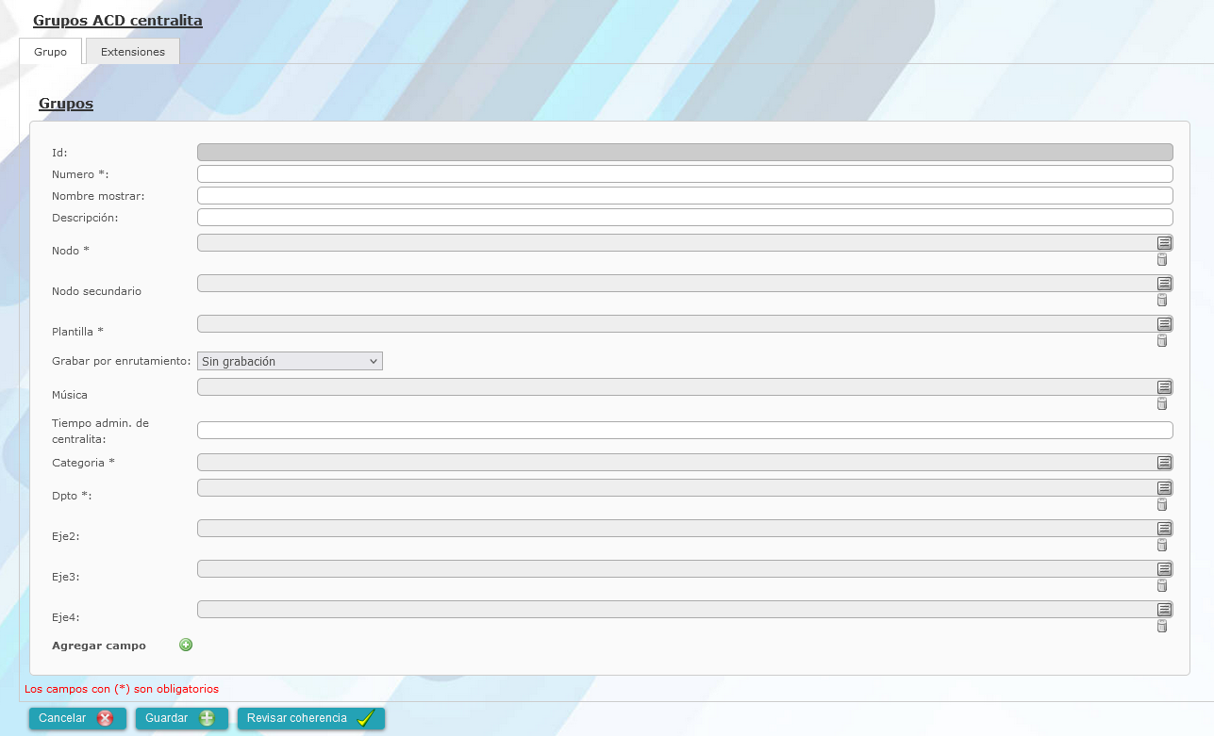This screenshot has height=736, width=1214.
Task: Open the Nodo secundario list icon
Action: [x=1164, y=283]
